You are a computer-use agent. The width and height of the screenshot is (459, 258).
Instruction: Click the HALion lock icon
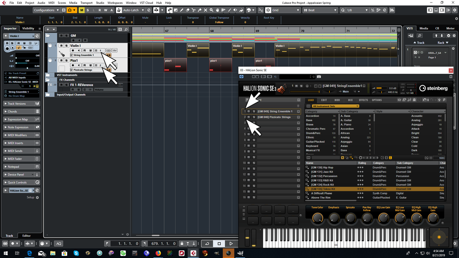coord(414,100)
